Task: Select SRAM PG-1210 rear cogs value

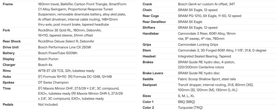Action: coord(210,16)
